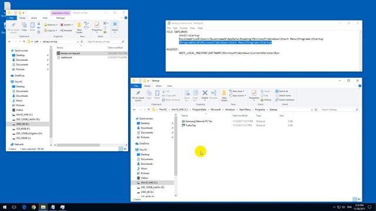The height and width of the screenshot is (211, 376).
Task: Launch Edge browser from taskbar
Action: coord(24,207)
